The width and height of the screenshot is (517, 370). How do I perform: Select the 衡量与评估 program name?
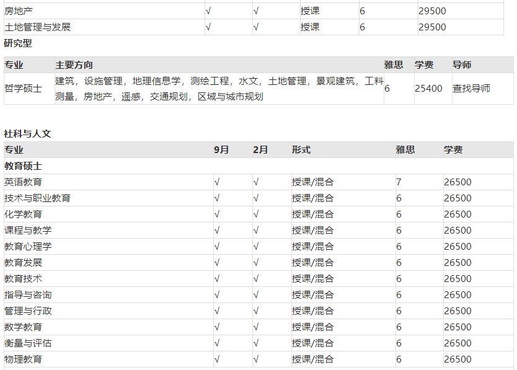[x=28, y=343]
